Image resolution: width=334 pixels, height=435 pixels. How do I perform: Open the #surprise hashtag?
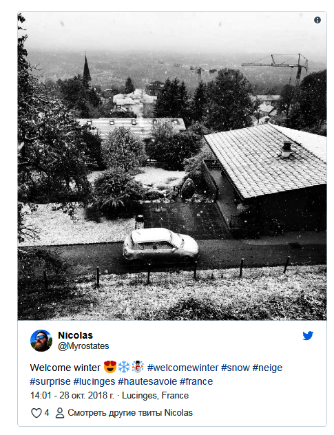coord(50,381)
